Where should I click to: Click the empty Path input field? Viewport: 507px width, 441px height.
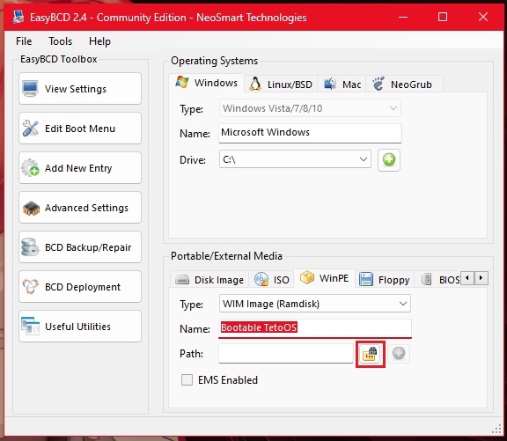click(x=286, y=353)
